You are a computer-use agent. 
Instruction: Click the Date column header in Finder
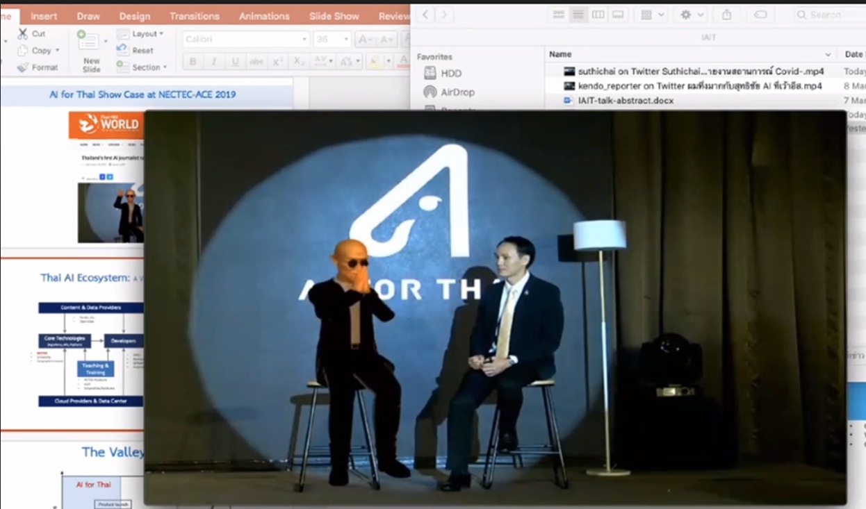[853, 54]
